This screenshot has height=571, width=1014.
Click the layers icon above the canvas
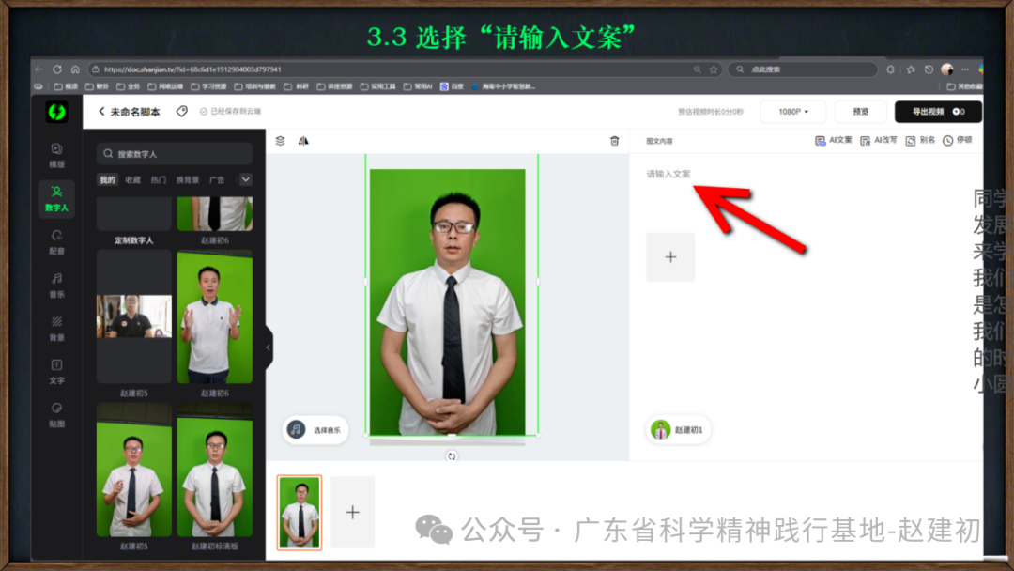[x=280, y=141]
